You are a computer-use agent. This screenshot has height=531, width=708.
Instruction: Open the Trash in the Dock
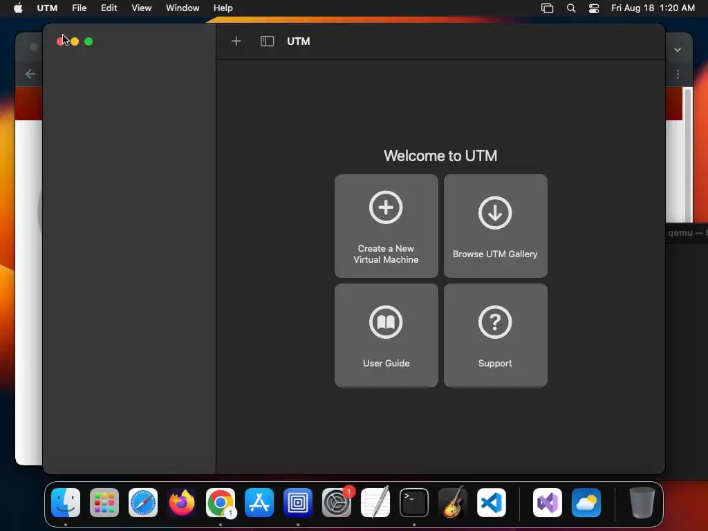[x=642, y=503]
